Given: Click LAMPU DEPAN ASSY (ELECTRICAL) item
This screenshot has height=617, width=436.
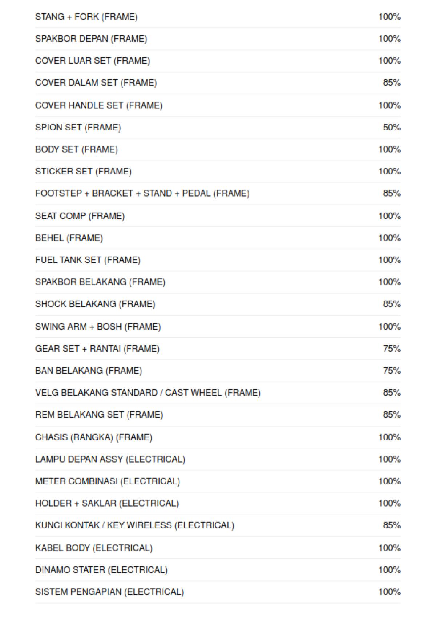Looking at the screenshot, I should (110, 459).
